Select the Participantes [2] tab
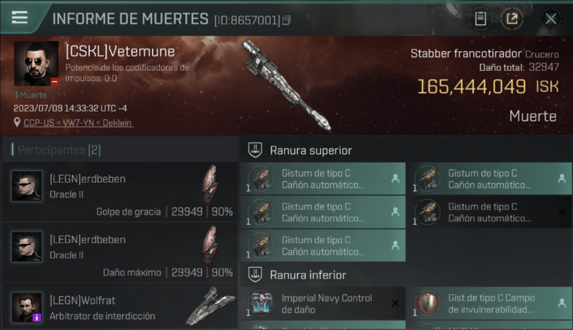Image resolution: width=573 pixels, height=330 pixels. [x=59, y=150]
